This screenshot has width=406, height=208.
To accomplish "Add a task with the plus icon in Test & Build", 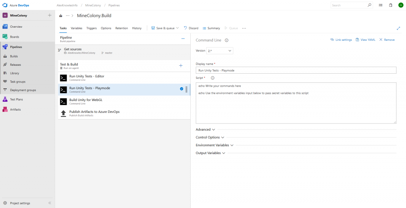I will 181,66.
